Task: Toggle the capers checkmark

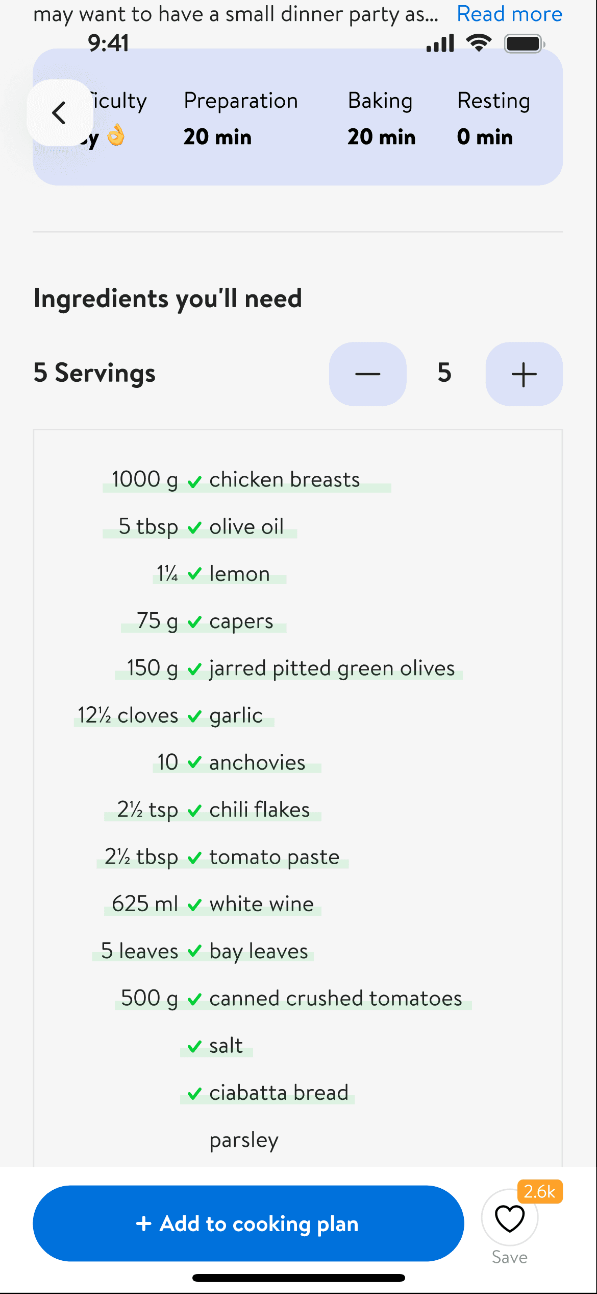Action: (194, 622)
